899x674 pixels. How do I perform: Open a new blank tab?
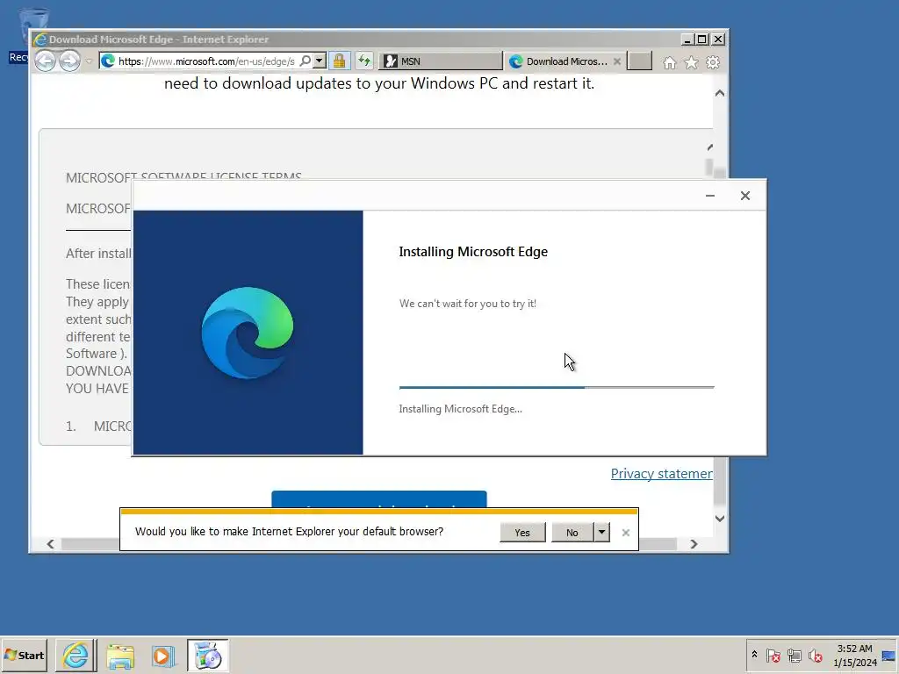[x=639, y=61]
